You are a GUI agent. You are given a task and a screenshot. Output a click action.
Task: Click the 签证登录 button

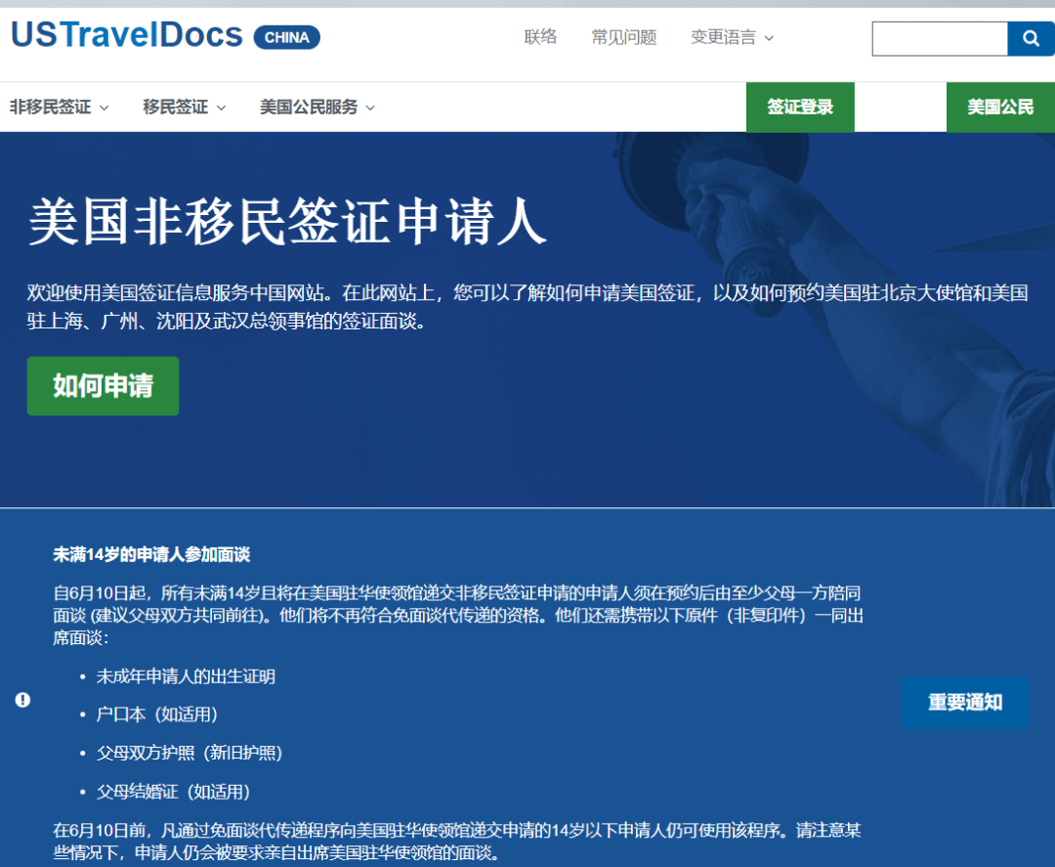[800, 107]
